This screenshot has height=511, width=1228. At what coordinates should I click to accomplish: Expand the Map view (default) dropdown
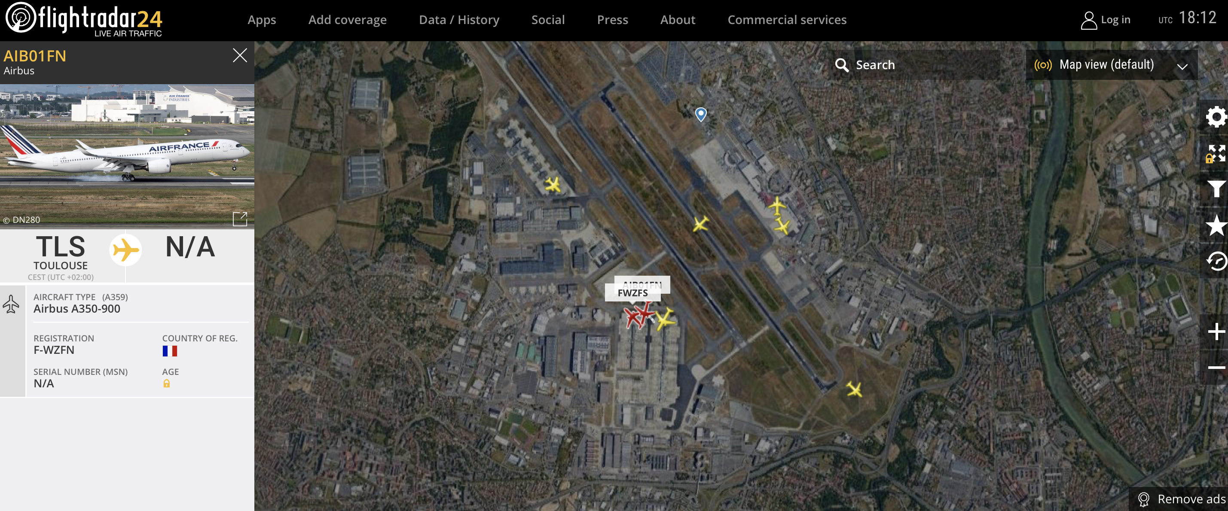click(1111, 65)
